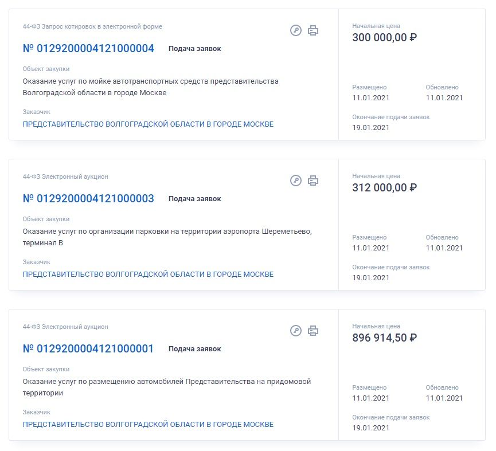Open purchase № 0129200004121000003

88,199
